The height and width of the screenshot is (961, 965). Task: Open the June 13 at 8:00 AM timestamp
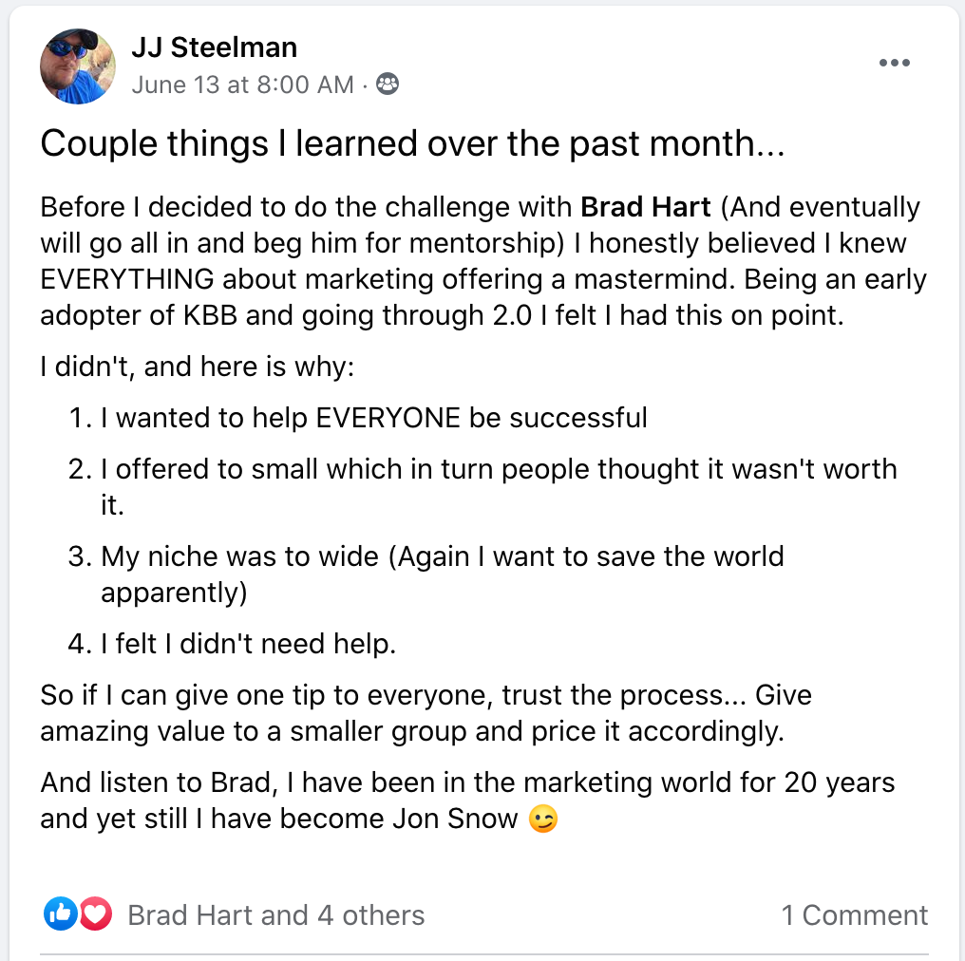tap(243, 85)
